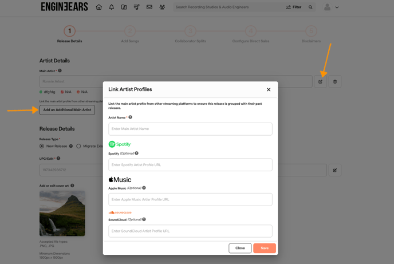The height and width of the screenshot is (264, 394).
Task: Click the Save button in dialog
Action: 264,248
